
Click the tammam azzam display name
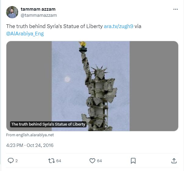coord(38,9)
